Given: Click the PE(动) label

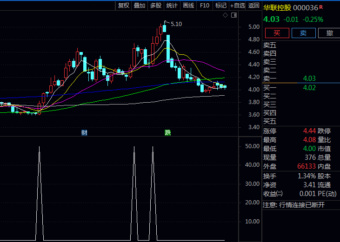Looking at the screenshot, I should [327, 194].
